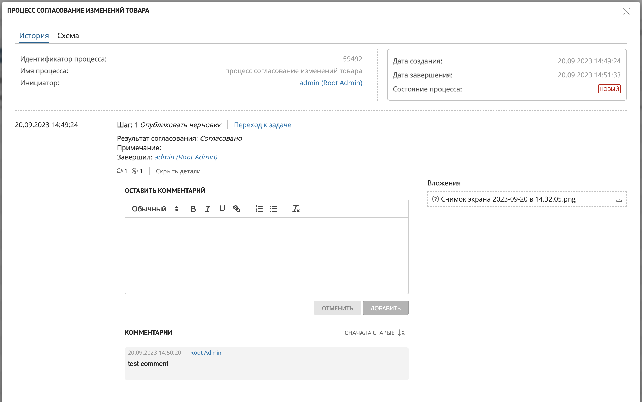Viewport: 642px width, 402px height.
Task: Clear text formatting in editor
Action: [296, 209]
